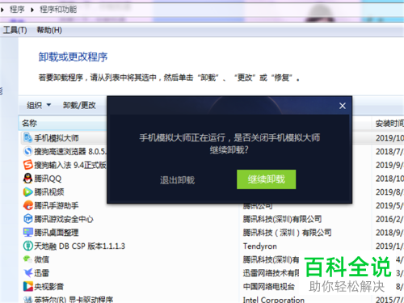Click the 央视影音 program icon

click(27, 286)
